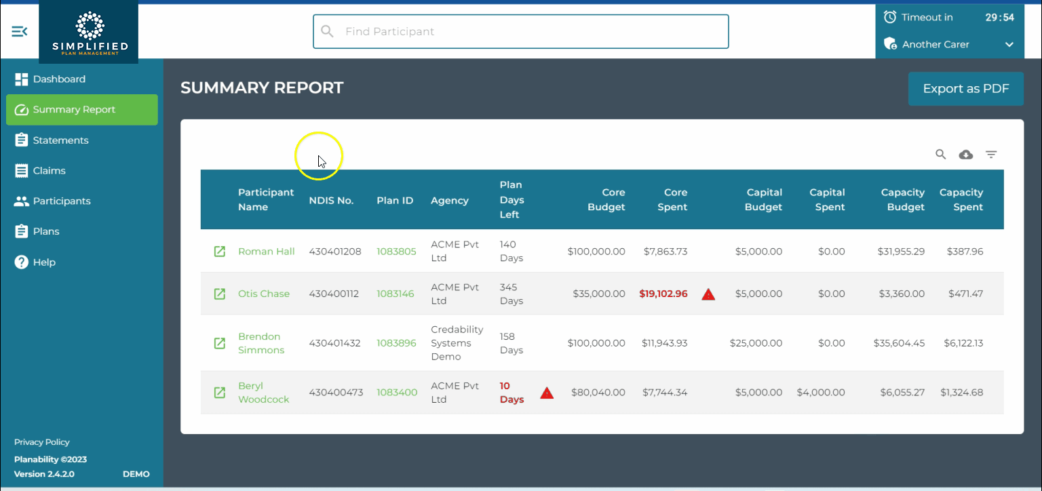Download the report via the cloud icon

coord(965,155)
